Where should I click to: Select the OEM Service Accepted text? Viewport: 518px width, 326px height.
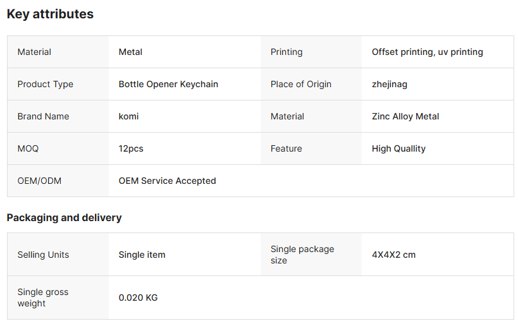pyautogui.click(x=168, y=181)
